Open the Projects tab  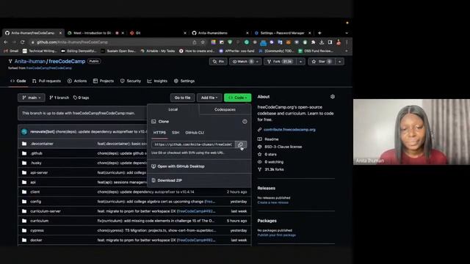[x=104, y=81]
